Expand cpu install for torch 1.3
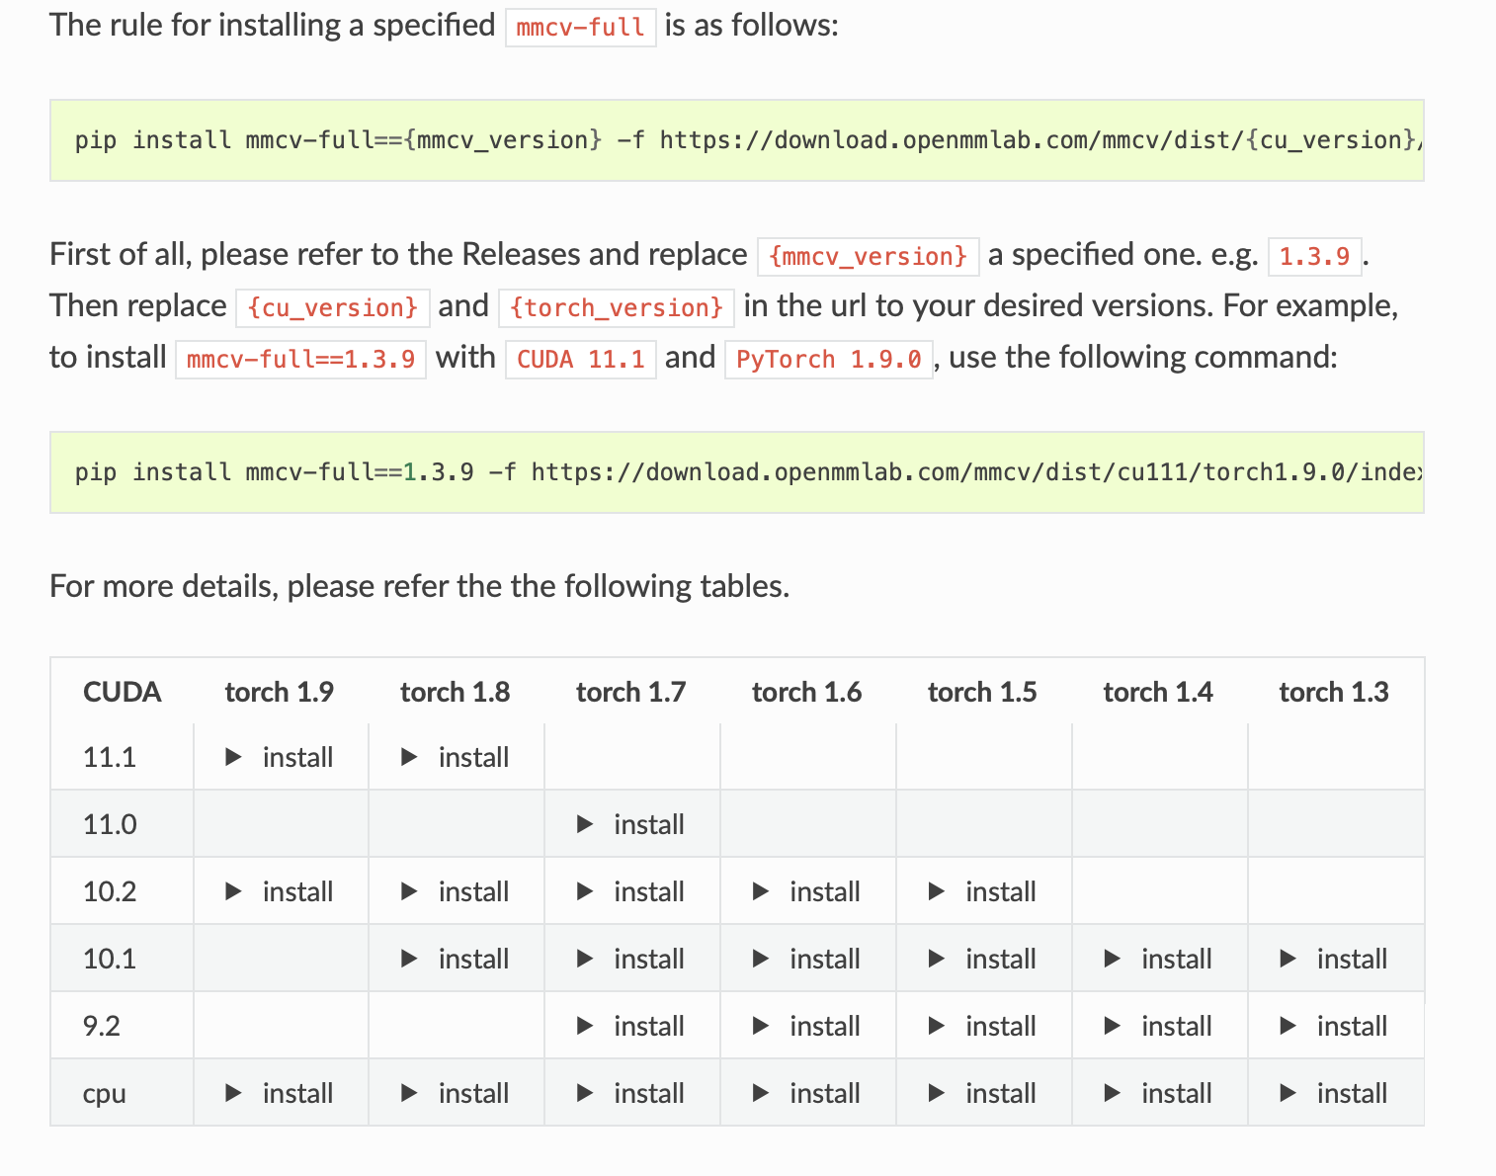Viewport: 1496px width, 1176px height. click(x=1334, y=1093)
